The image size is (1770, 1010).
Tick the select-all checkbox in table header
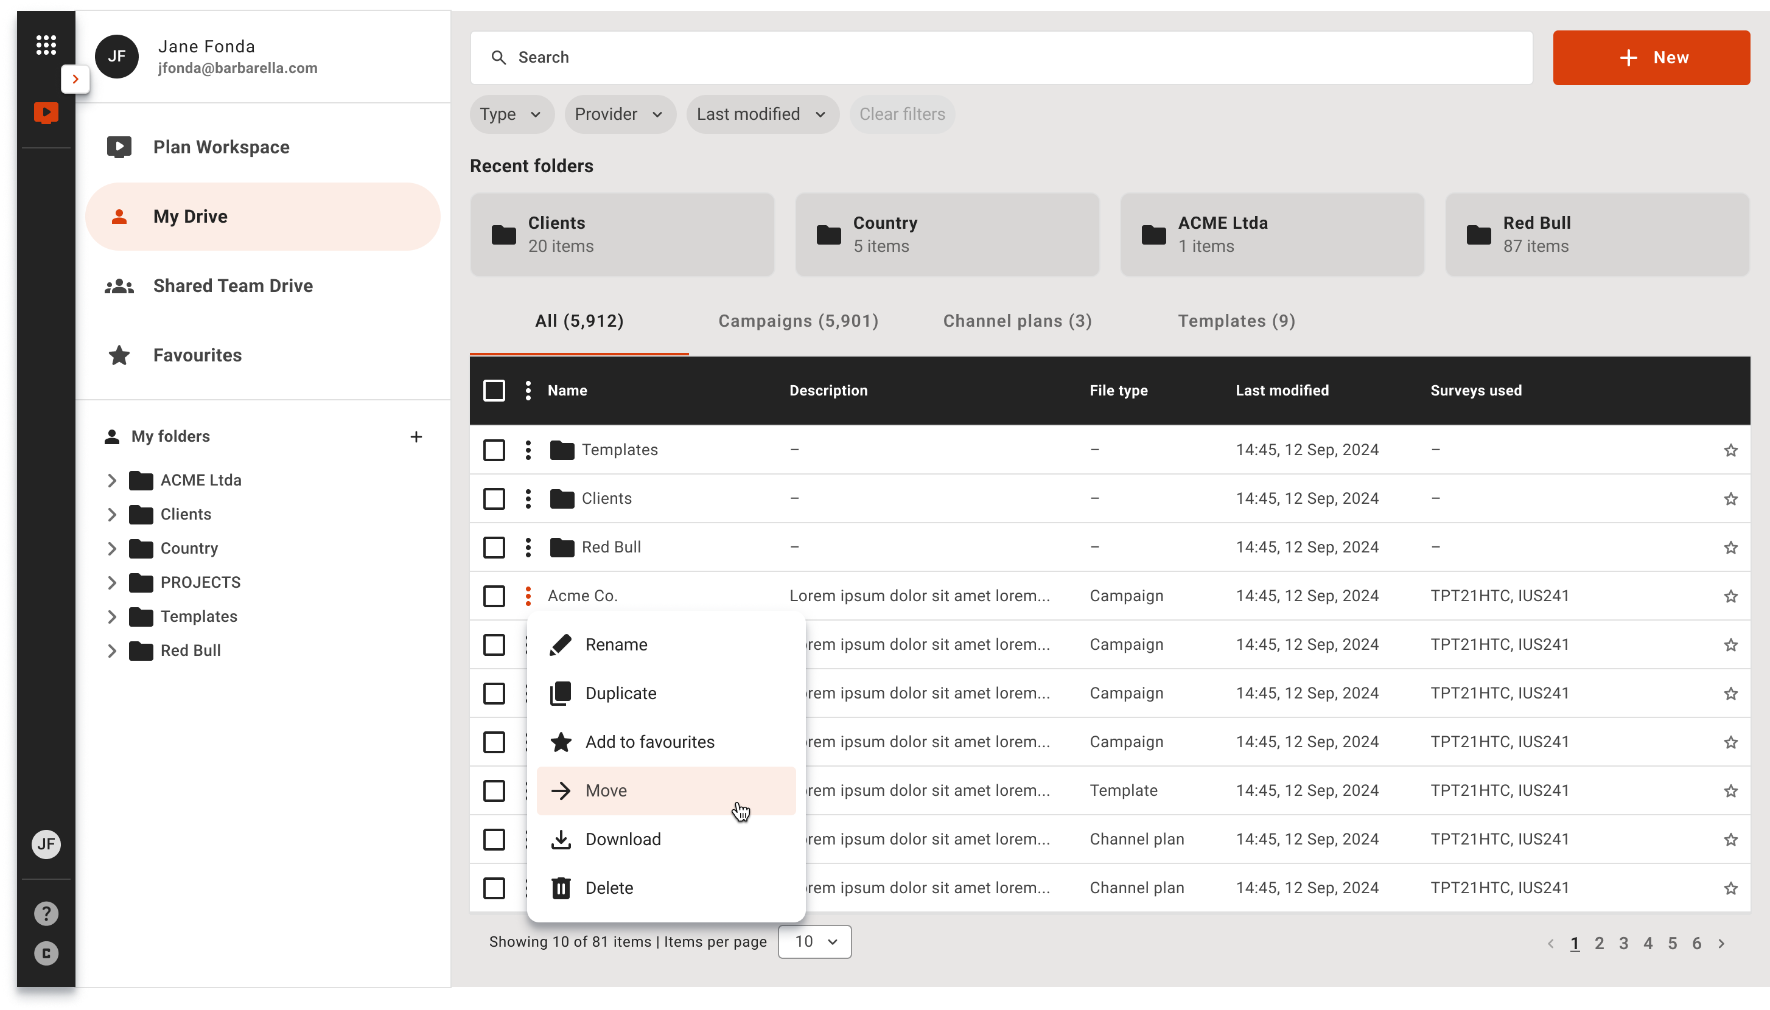pyautogui.click(x=494, y=391)
